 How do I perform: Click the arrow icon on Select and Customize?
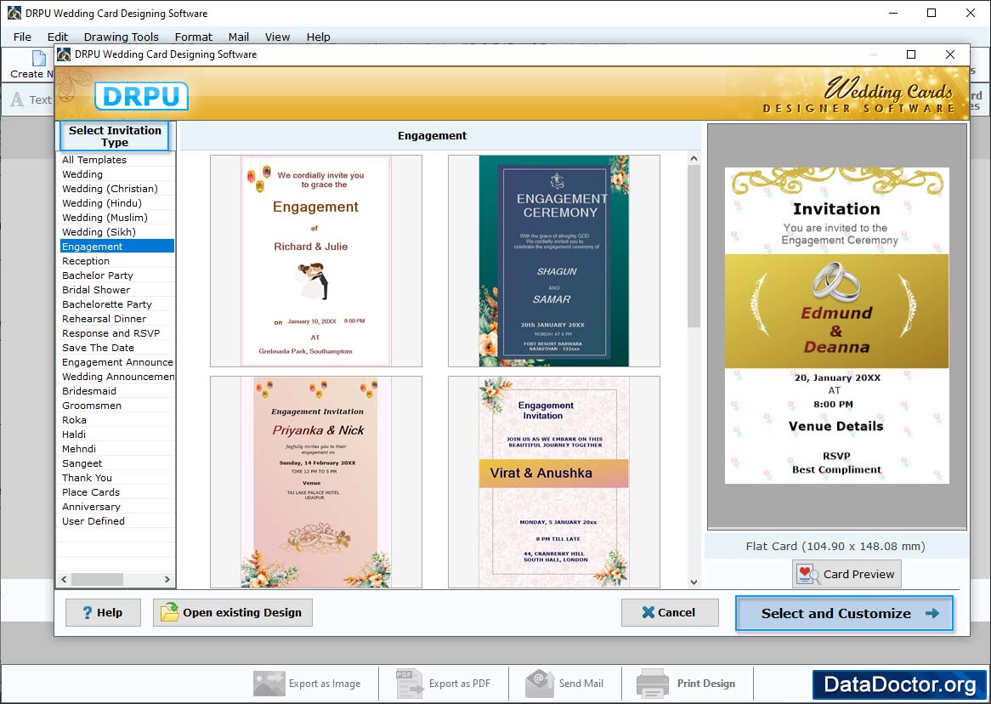point(932,613)
